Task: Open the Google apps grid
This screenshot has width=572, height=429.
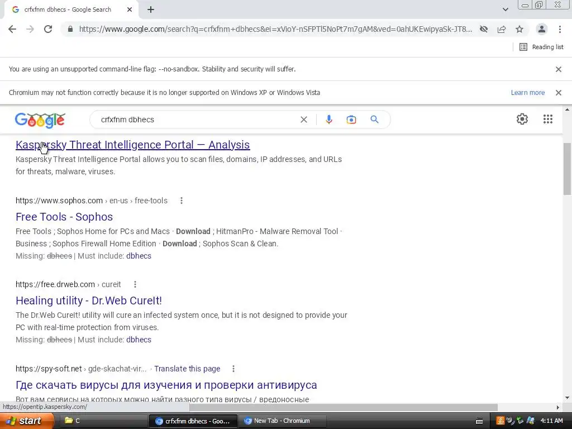Action: (547, 119)
